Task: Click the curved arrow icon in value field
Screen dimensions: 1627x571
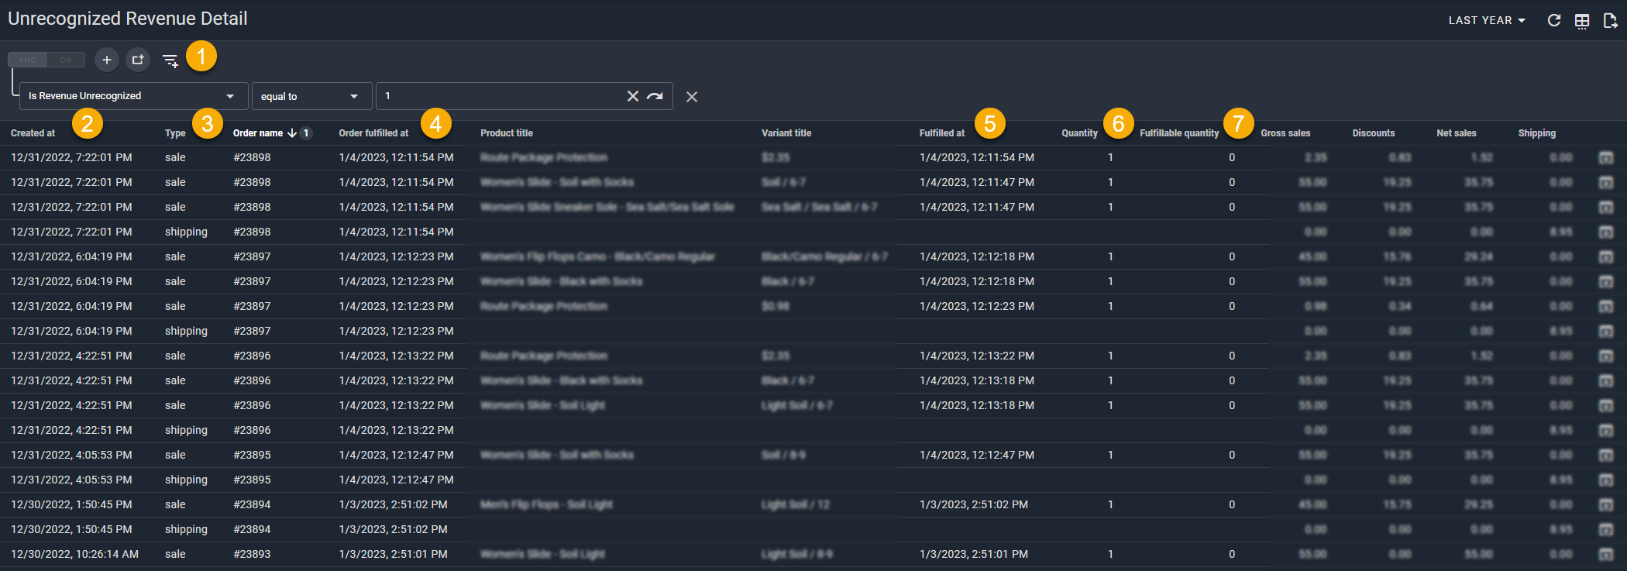Action: coord(655,96)
